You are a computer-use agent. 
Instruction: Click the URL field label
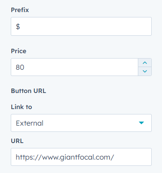17,141
